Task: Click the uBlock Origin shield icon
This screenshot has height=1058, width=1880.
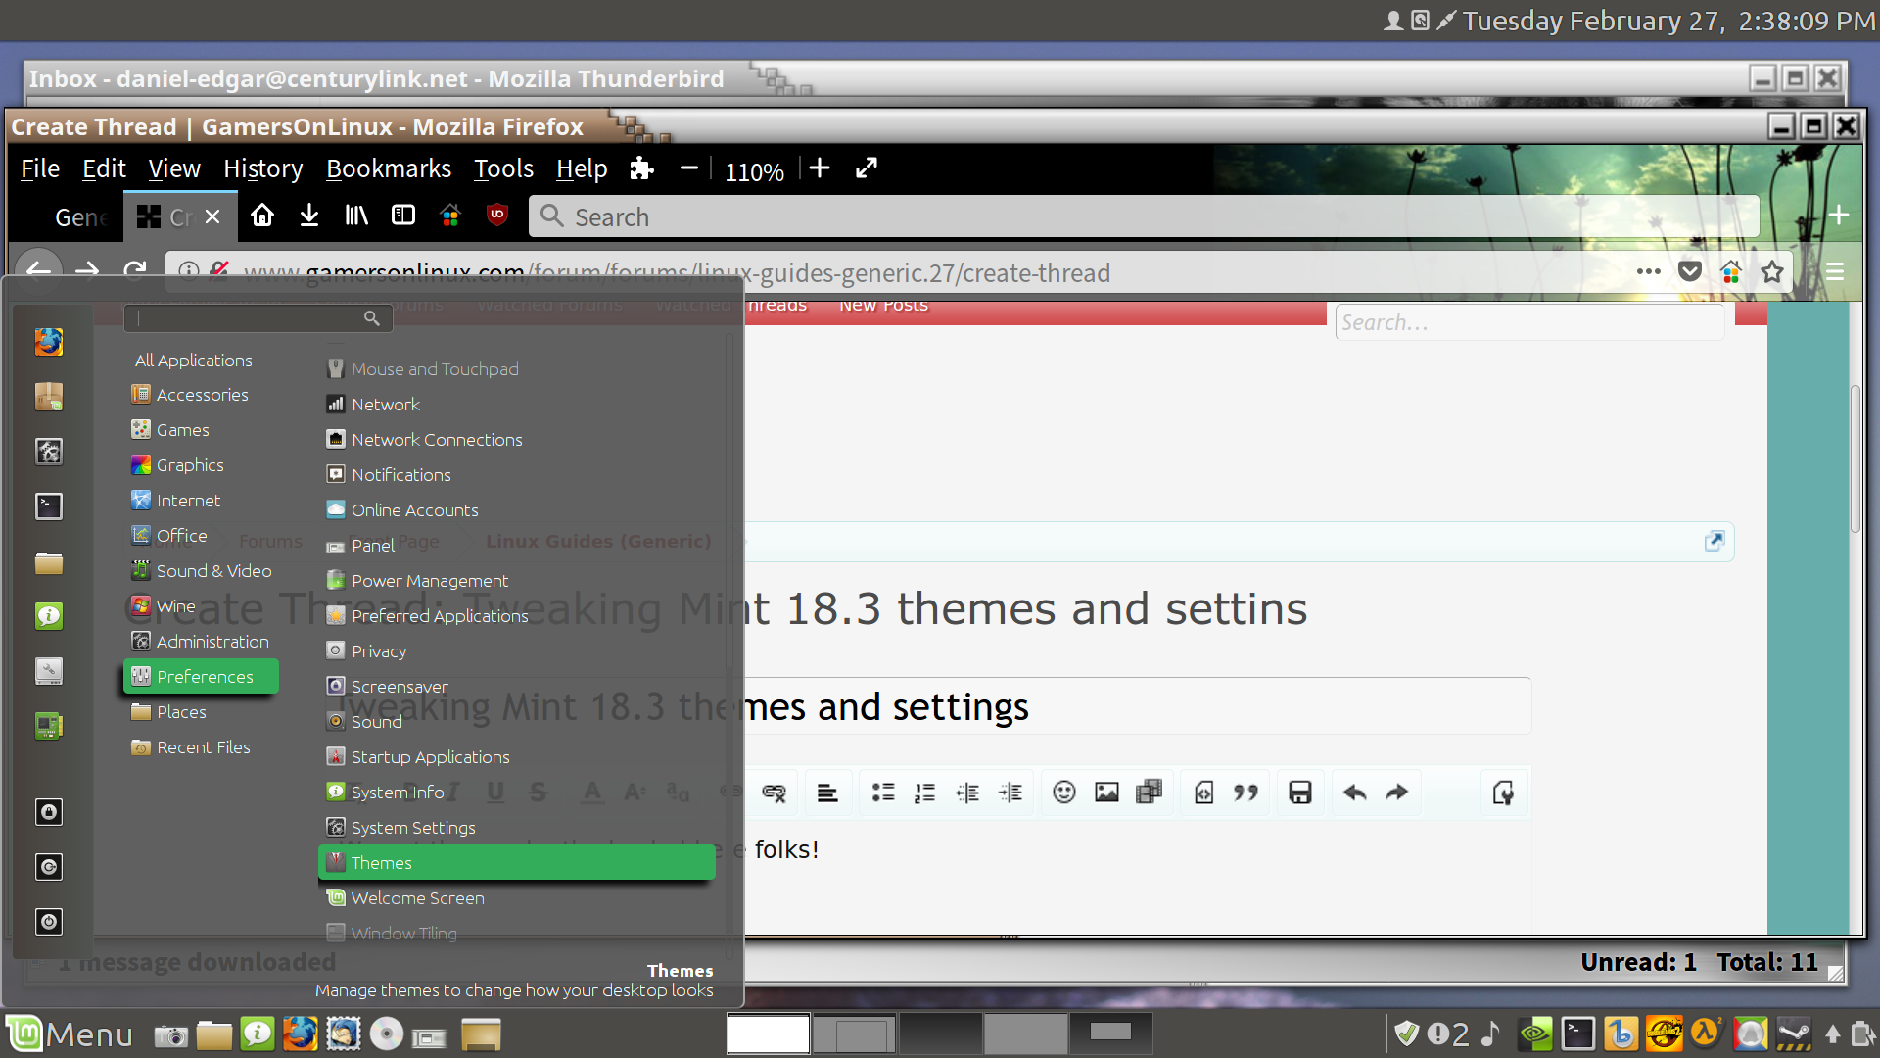Action: point(497,216)
